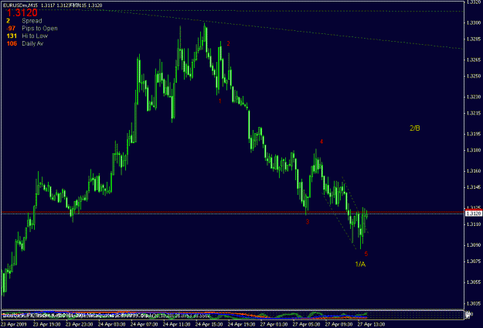Screen dimensions: 483x328
Task: Select the red wave label '5'
Action: coord(366,254)
